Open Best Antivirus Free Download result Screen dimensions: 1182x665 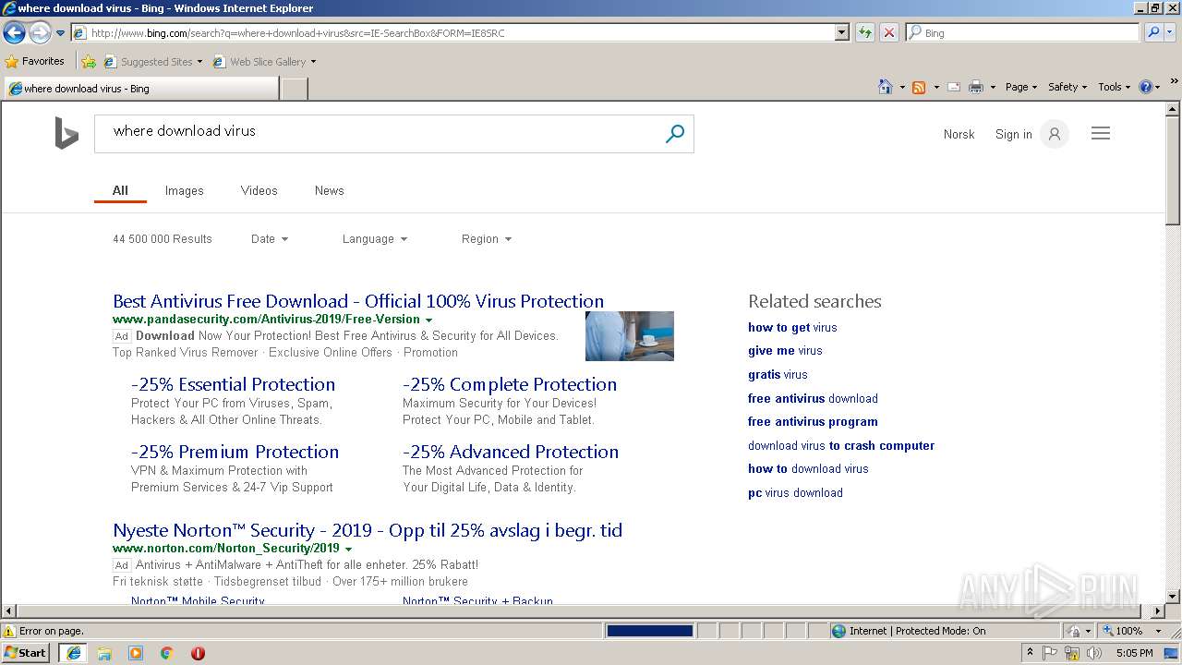click(x=358, y=301)
